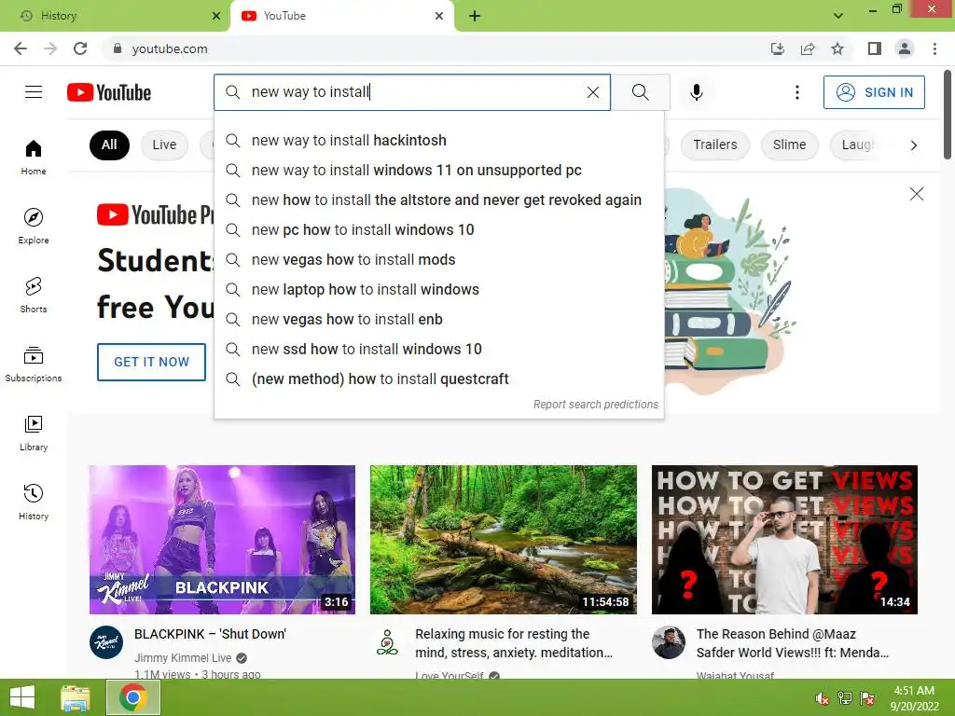The height and width of the screenshot is (716, 955).
Task: Close the YouTube browser tab
Action: click(x=439, y=16)
